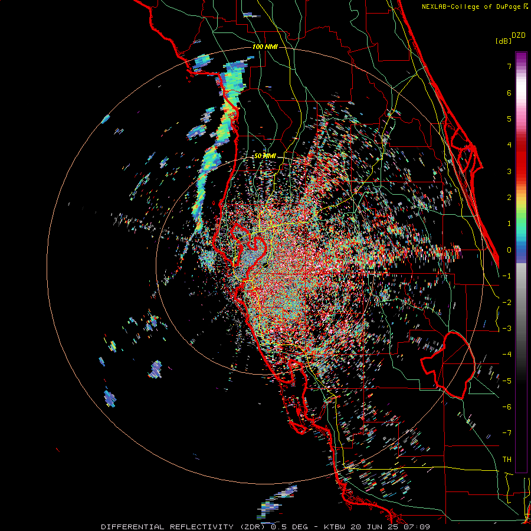This screenshot has height=531, width=531.
Task: Click the [dB] unit label
Action: coord(504,41)
